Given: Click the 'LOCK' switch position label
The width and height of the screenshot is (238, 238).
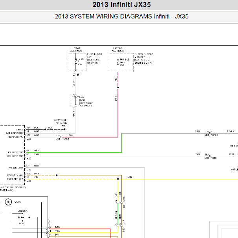Looking at the screenshot, I should [x=21, y=223].
